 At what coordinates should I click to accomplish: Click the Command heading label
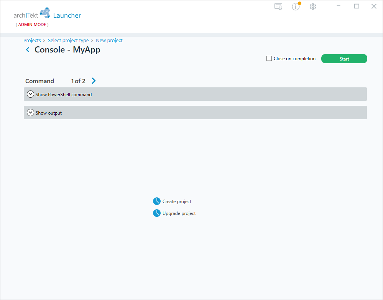click(x=39, y=81)
